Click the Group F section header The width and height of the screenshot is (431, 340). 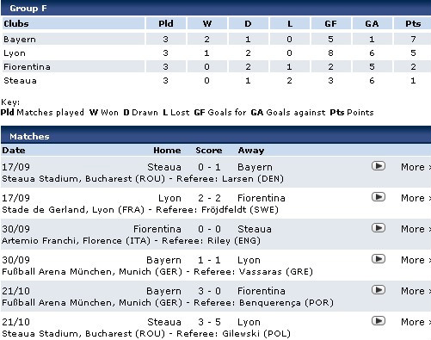(x=216, y=8)
